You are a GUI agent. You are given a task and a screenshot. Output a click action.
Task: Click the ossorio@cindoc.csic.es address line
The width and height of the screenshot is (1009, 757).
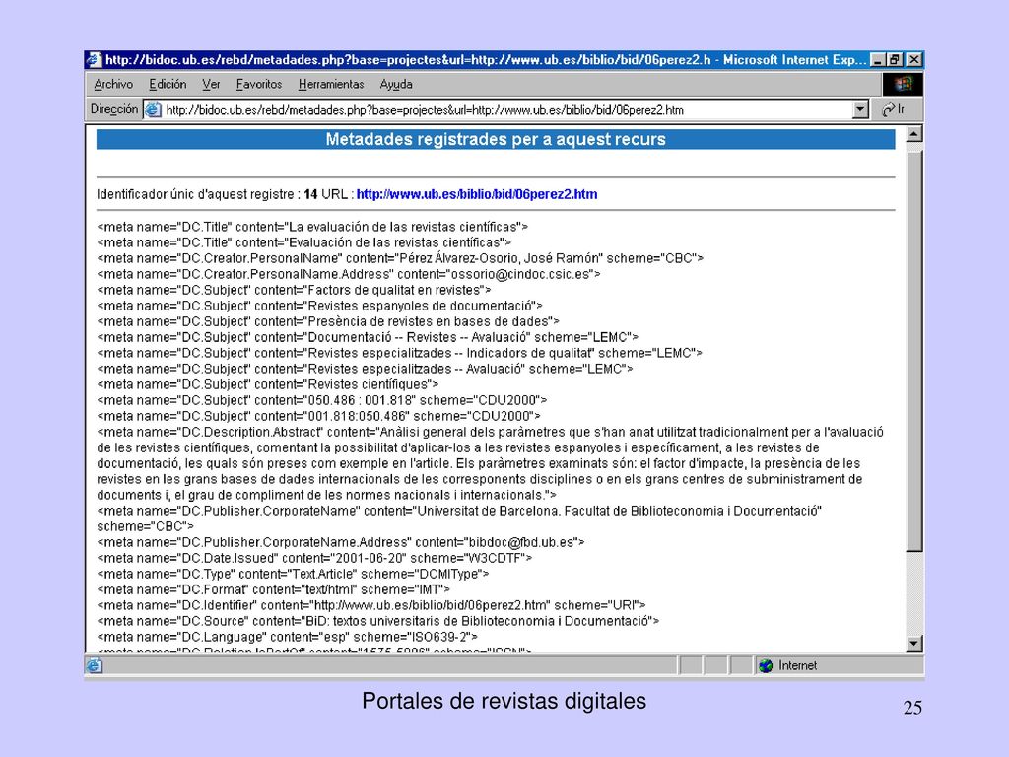[349, 274]
